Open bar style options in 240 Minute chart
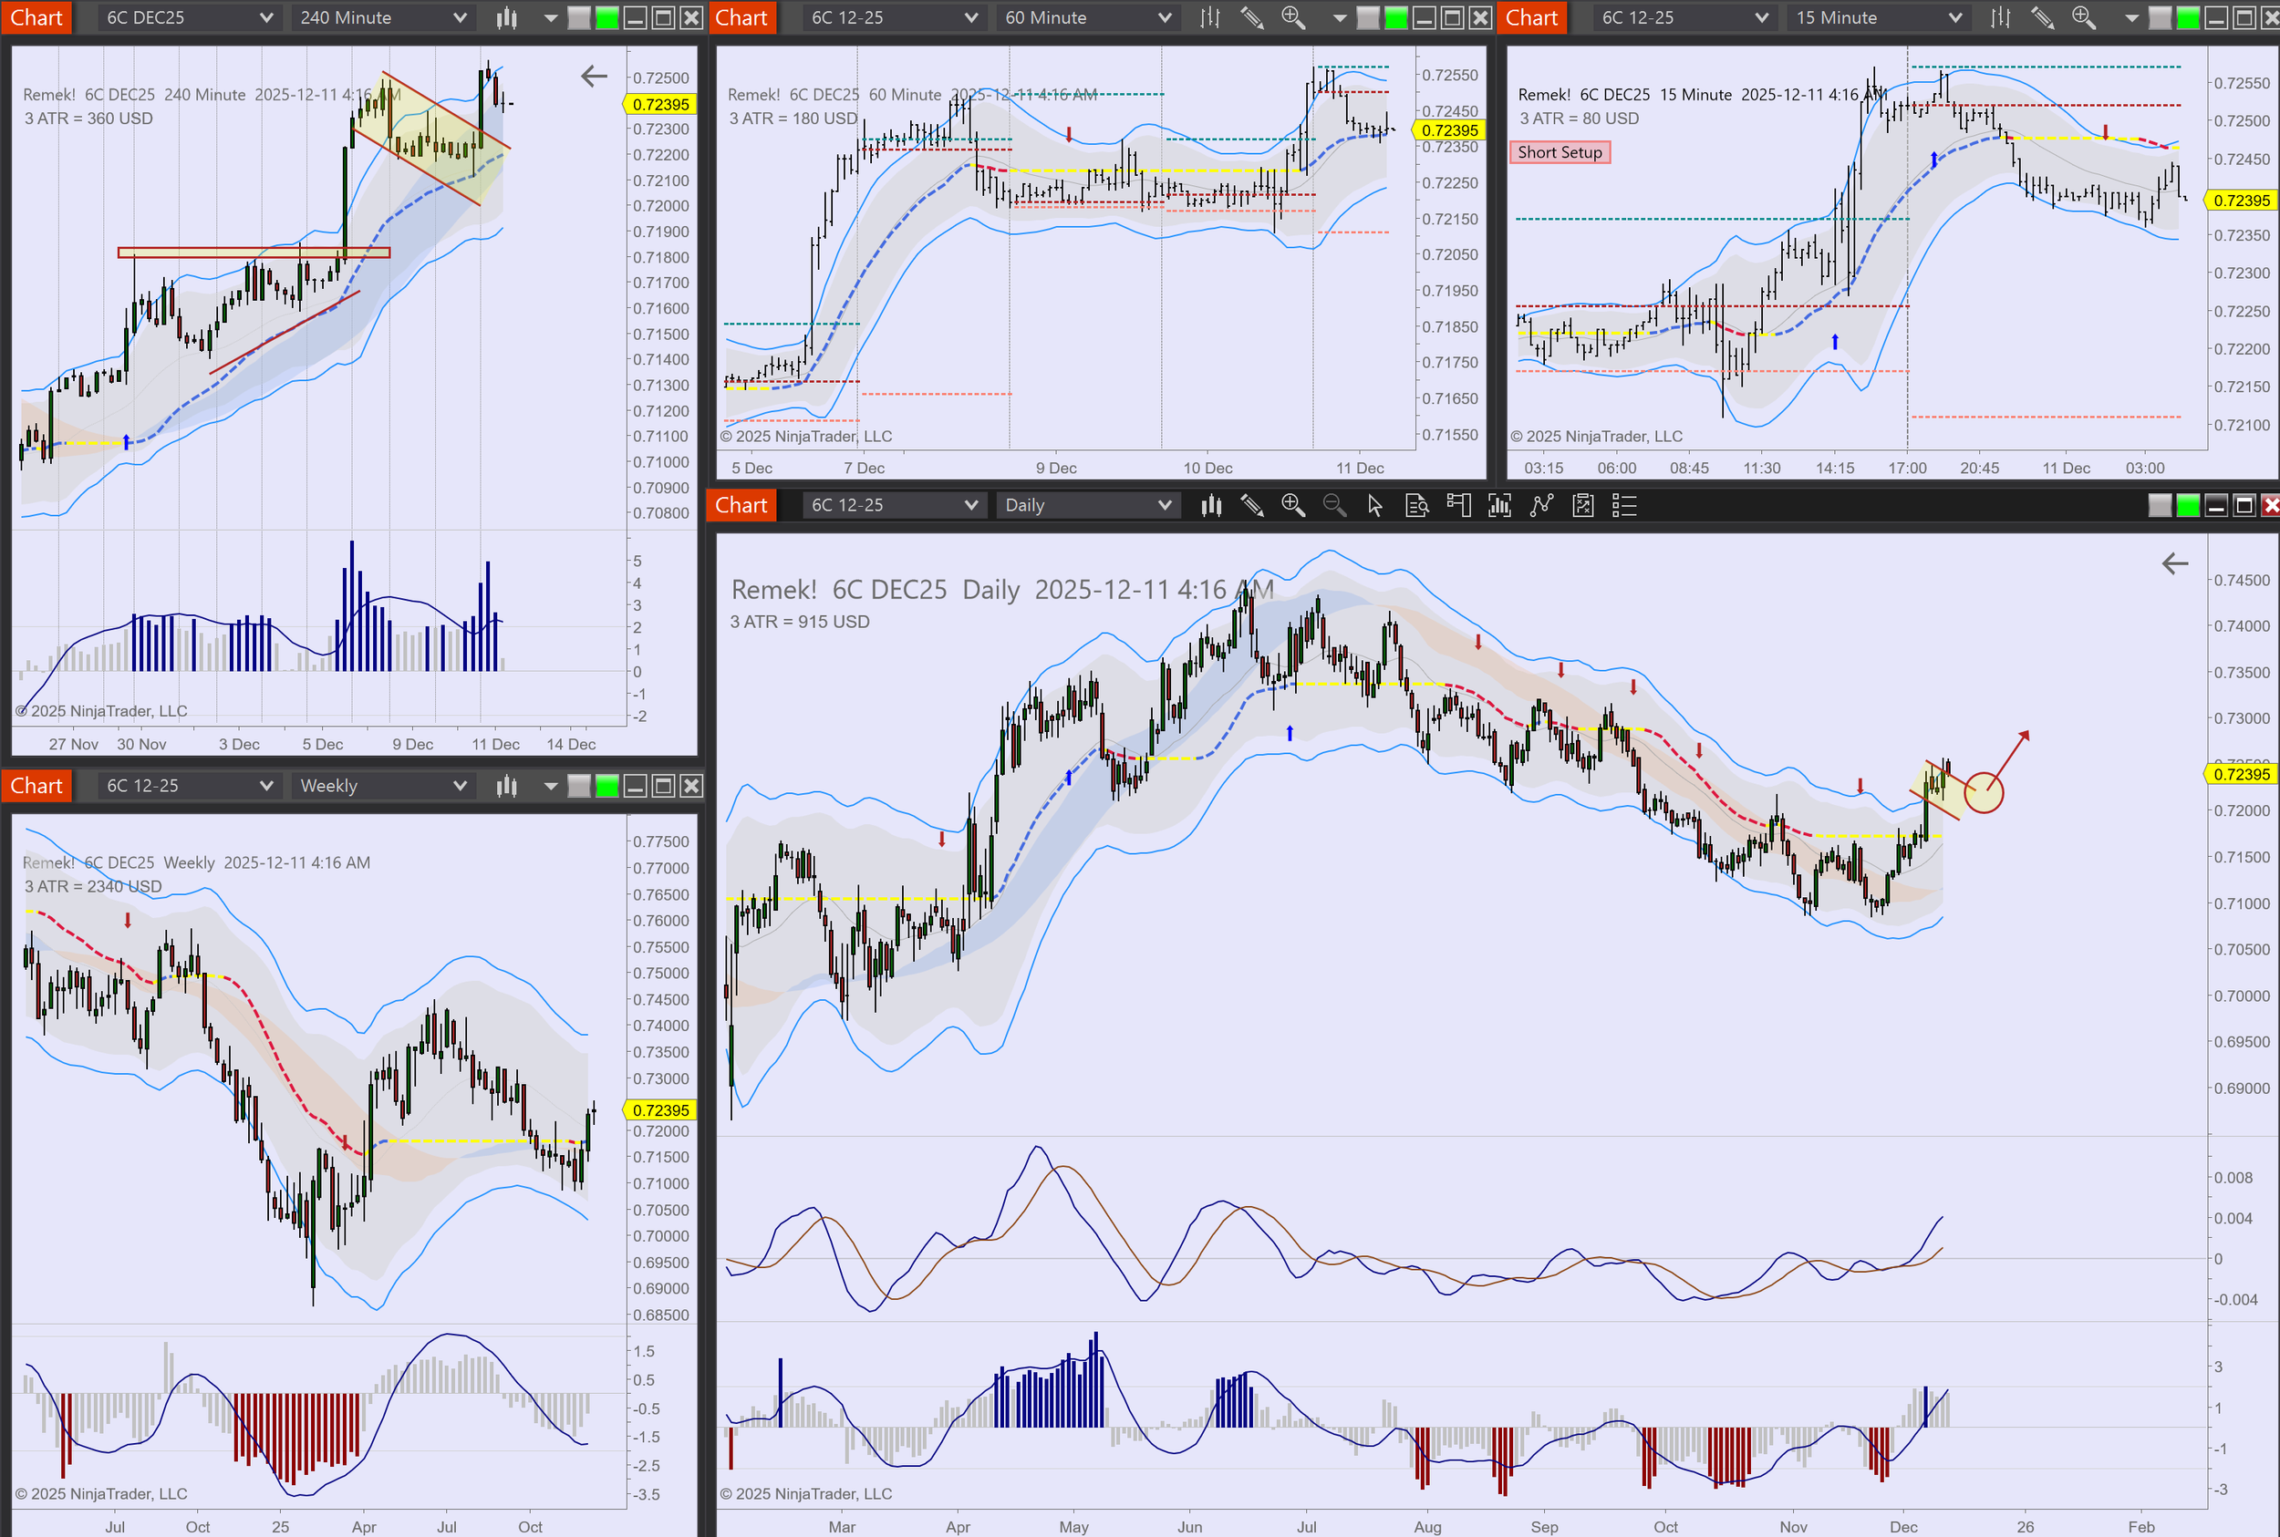This screenshot has width=2280, height=1537. 506,17
